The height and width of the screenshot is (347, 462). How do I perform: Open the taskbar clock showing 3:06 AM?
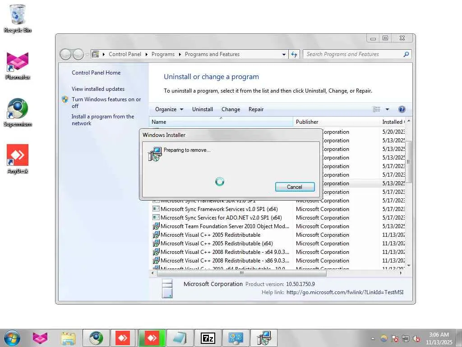coord(439,338)
